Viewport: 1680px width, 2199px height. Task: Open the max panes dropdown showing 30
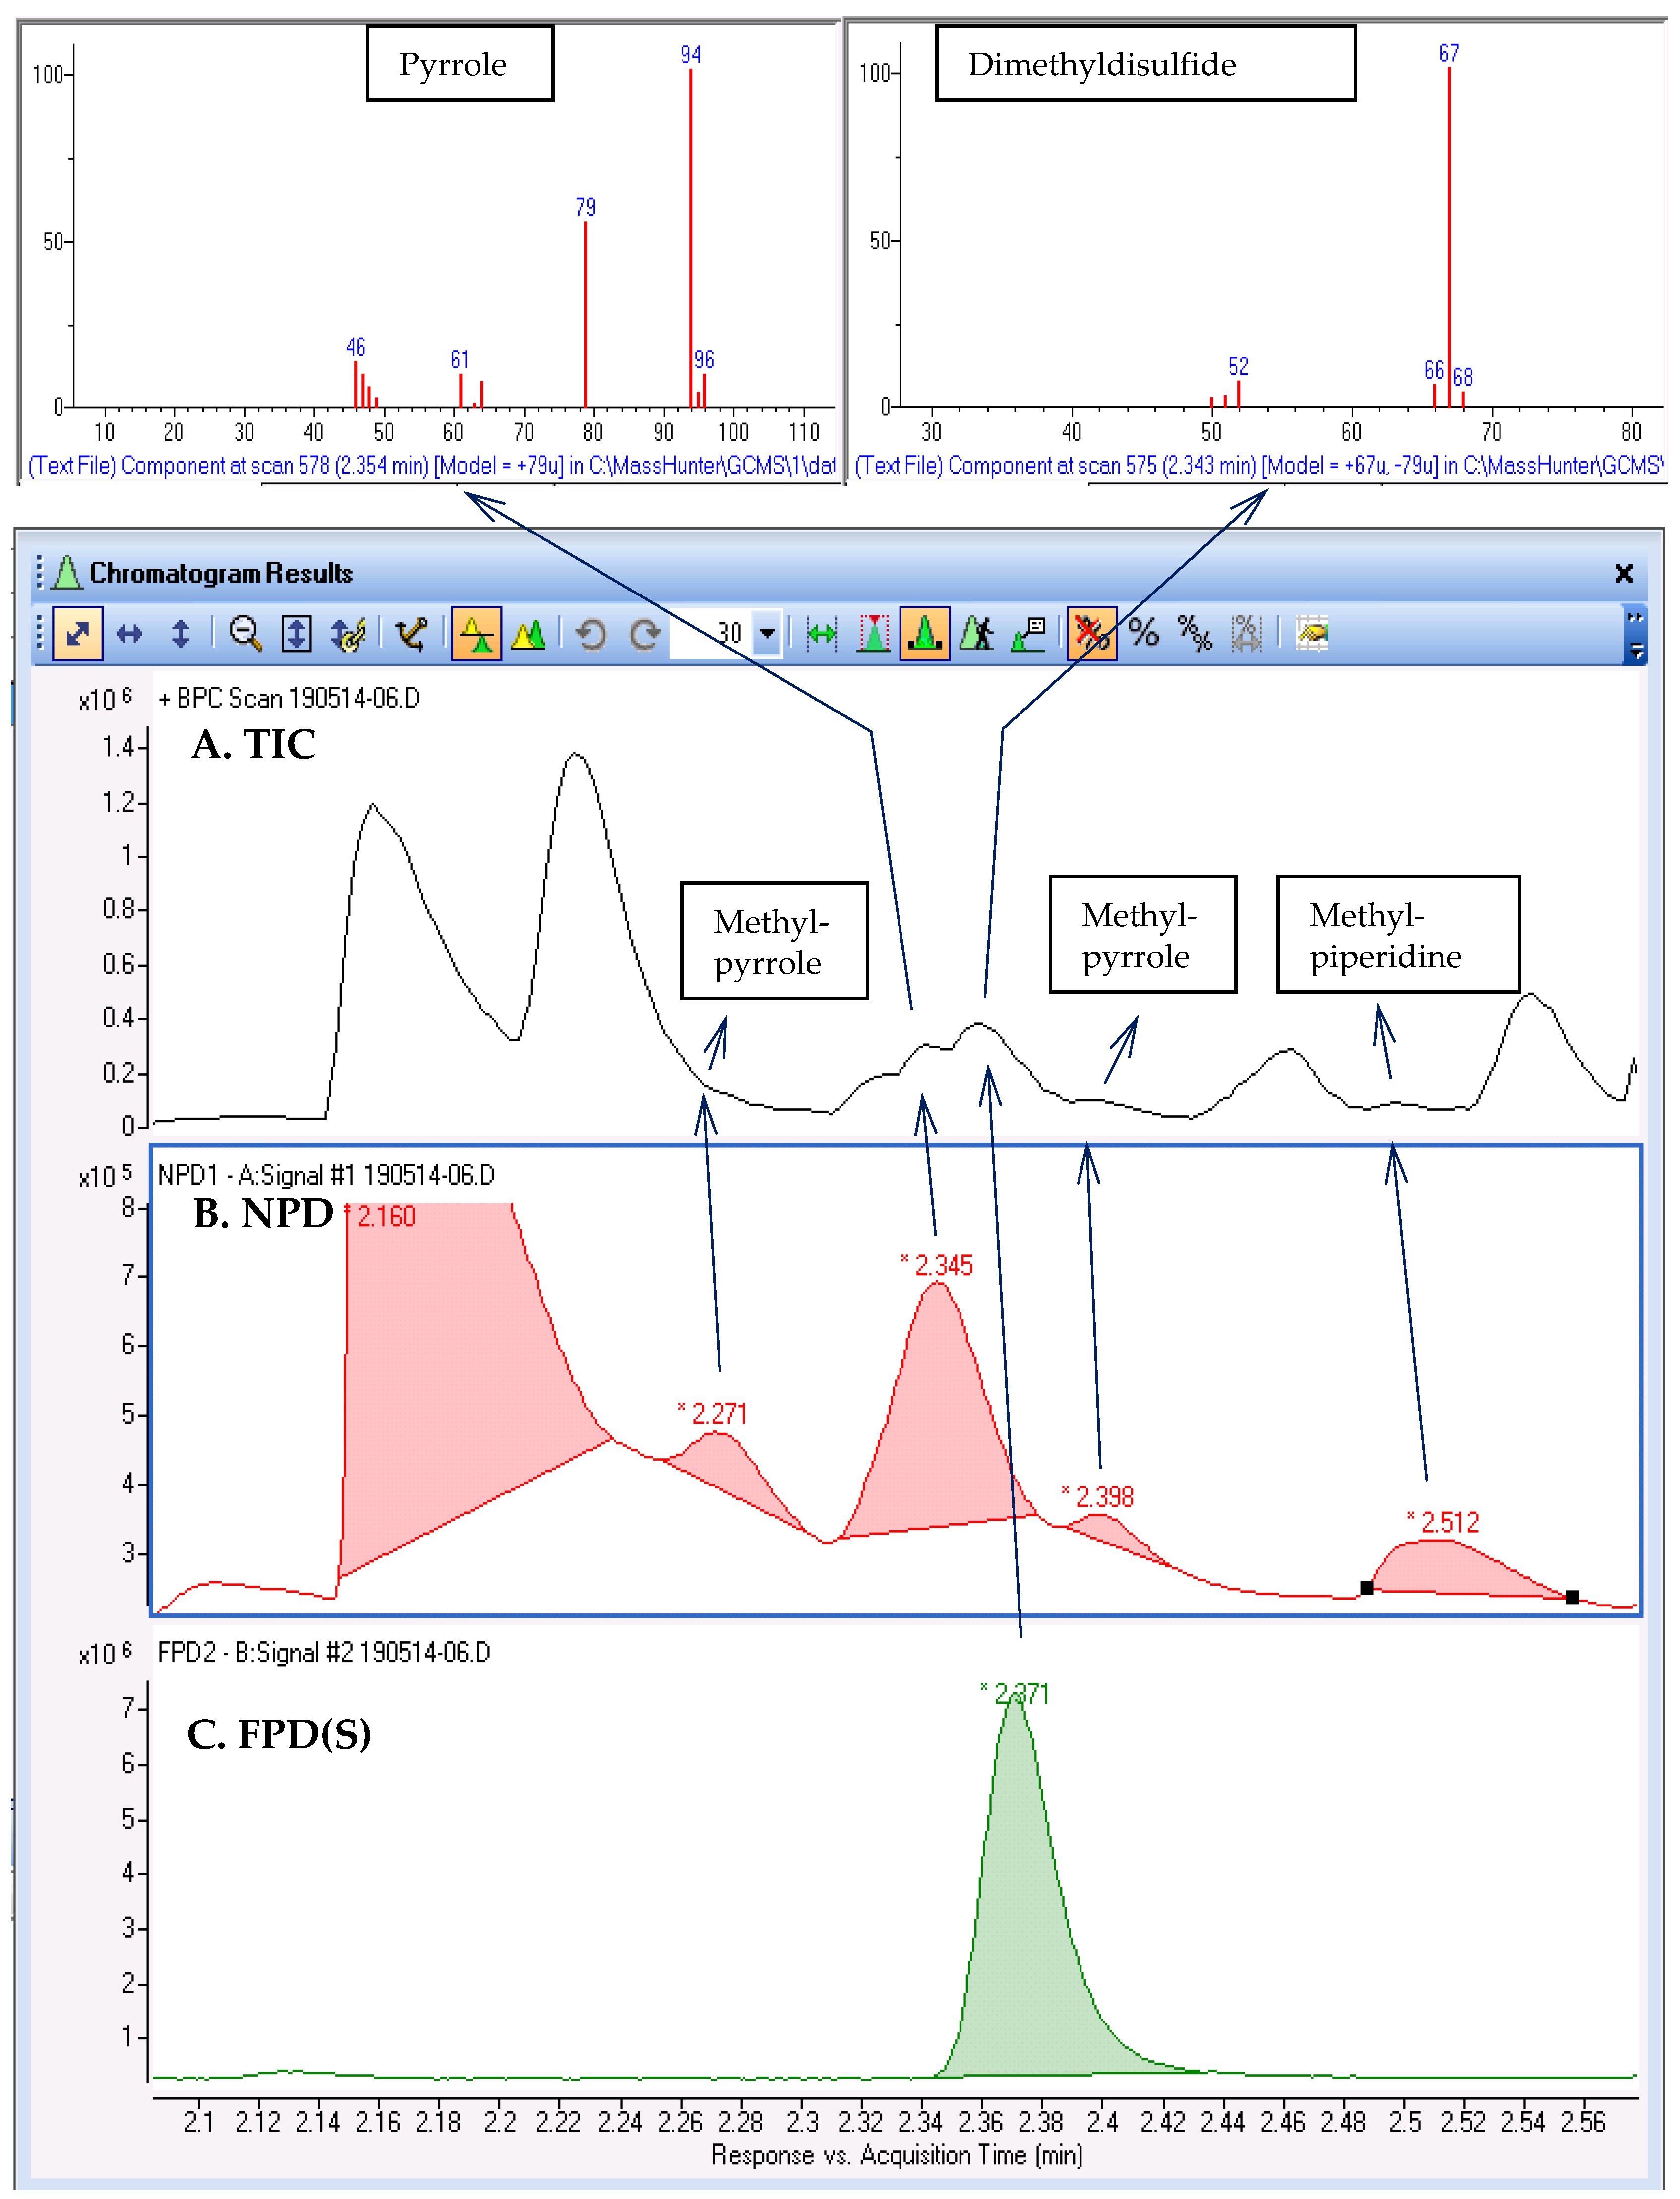tap(767, 633)
